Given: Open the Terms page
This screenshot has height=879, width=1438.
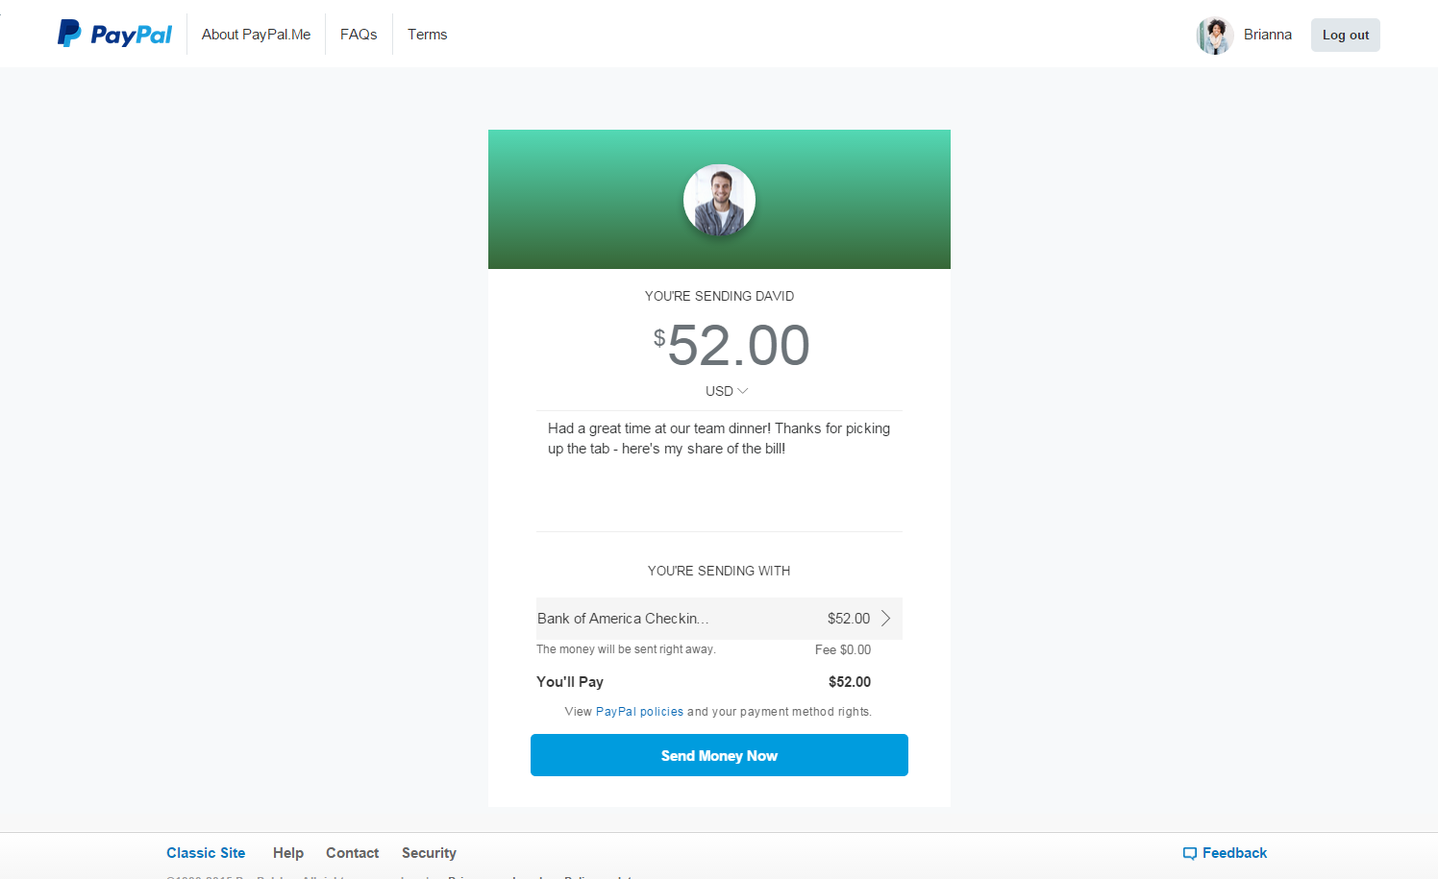Looking at the screenshot, I should [427, 35].
